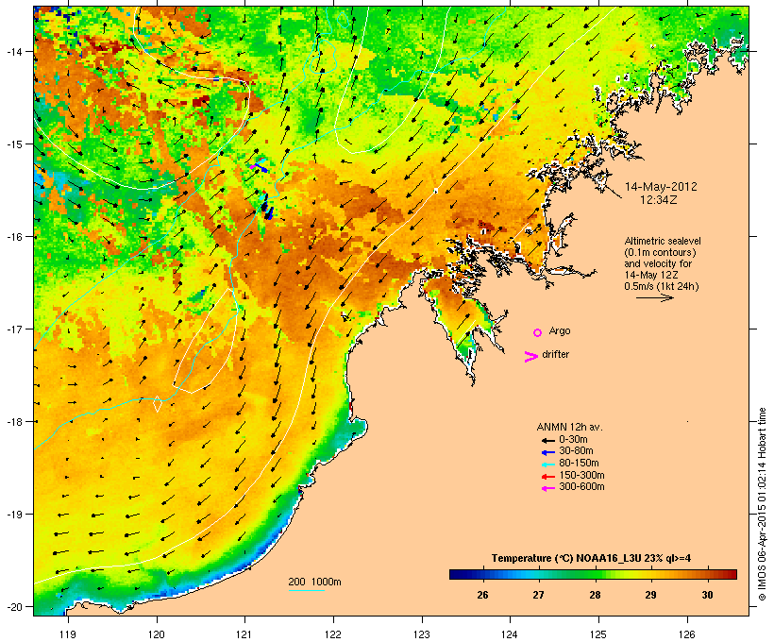Screen dimensions: 774x642
Task: Click the latitude axis label -20
Action: pos(13,606)
